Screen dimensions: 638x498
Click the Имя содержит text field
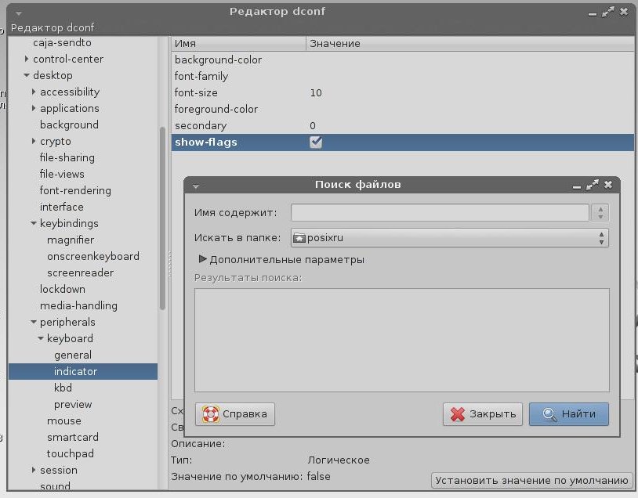pos(440,213)
